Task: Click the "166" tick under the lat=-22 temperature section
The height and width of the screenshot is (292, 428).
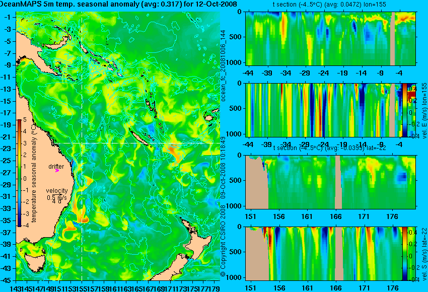Action: (x=335, y=216)
